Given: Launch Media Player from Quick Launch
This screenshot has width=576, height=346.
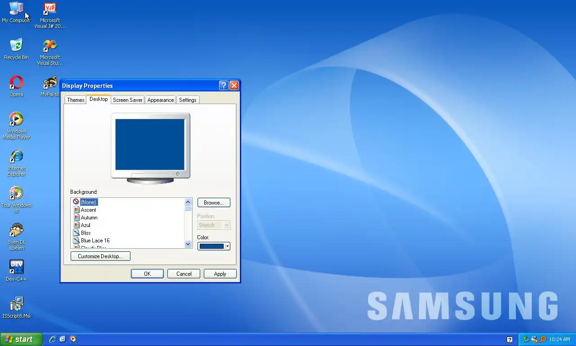Looking at the screenshot, I should [73, 339].
